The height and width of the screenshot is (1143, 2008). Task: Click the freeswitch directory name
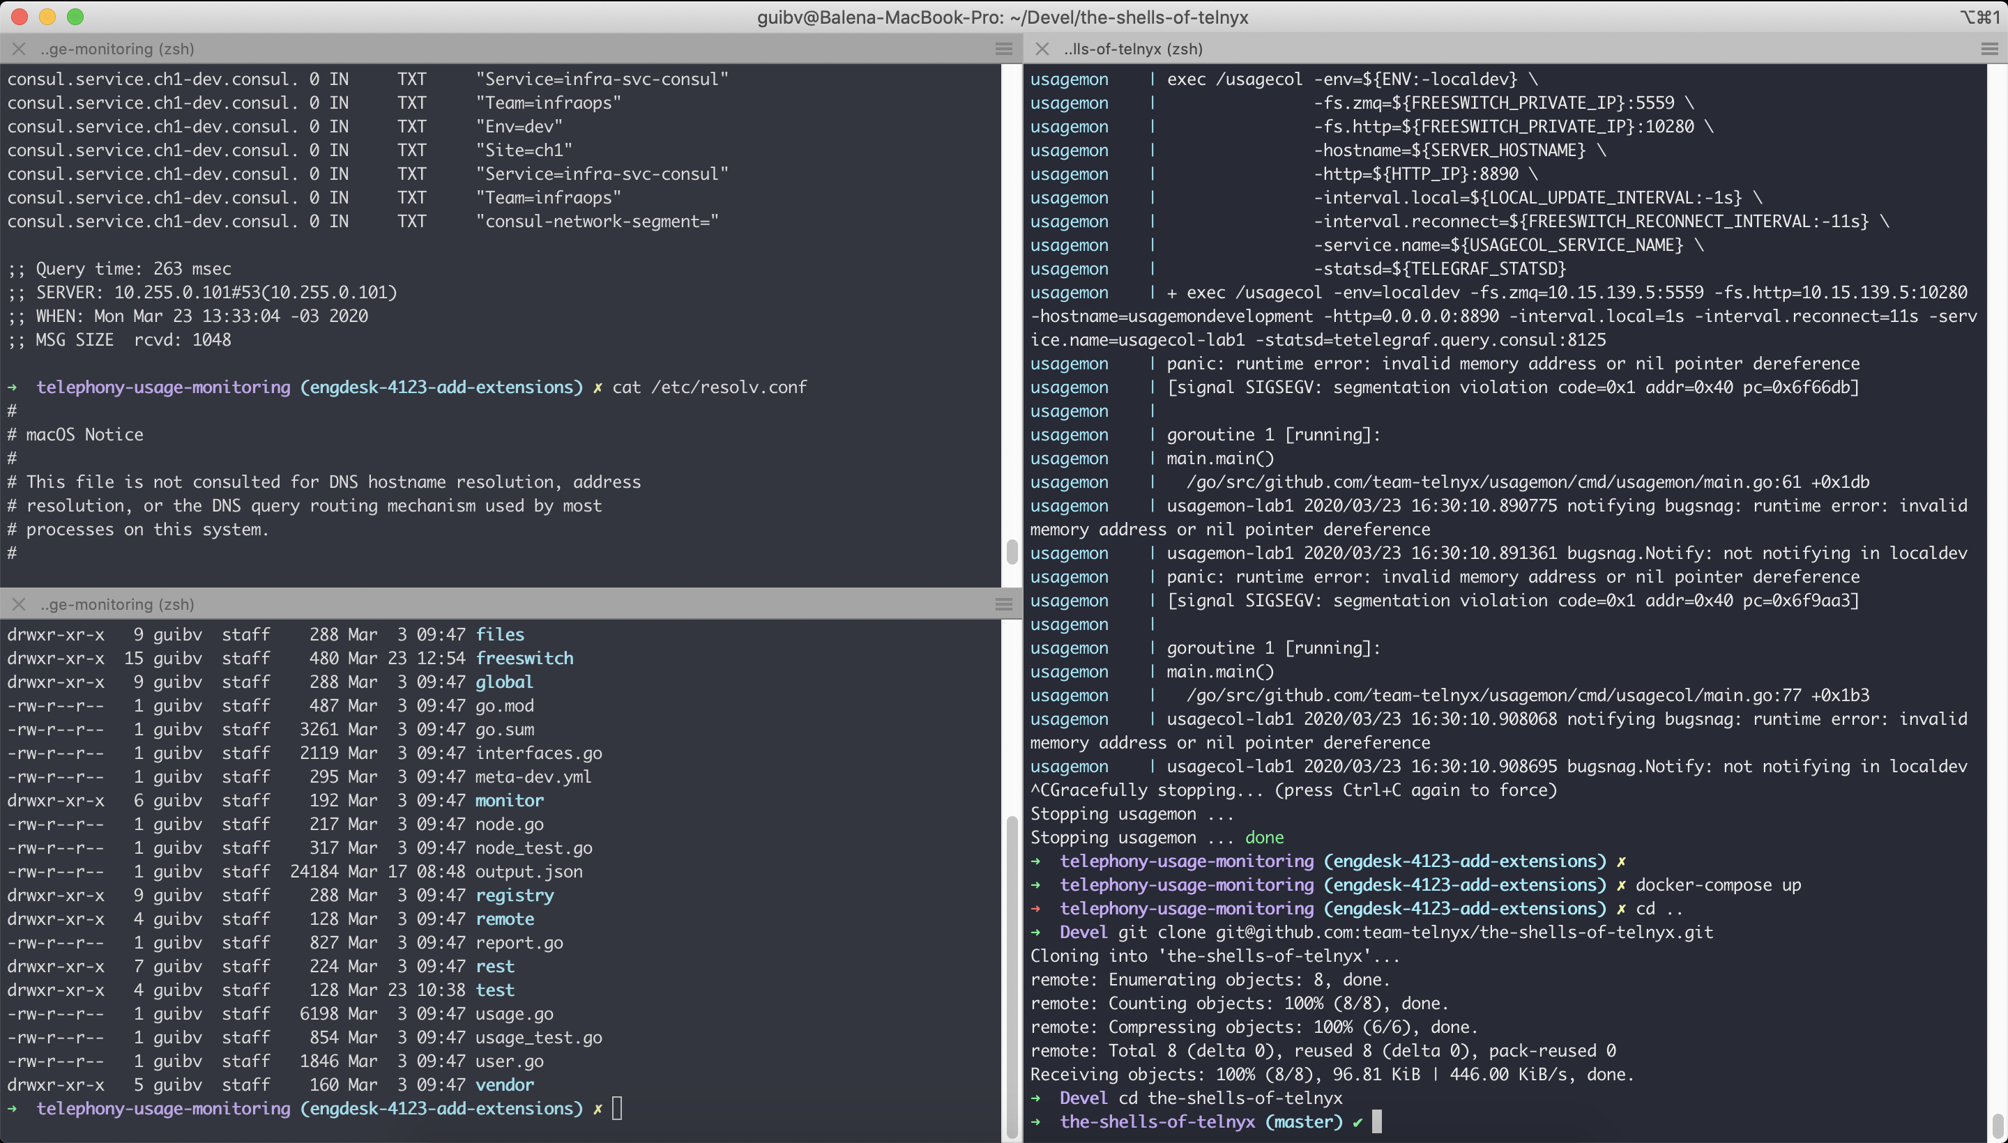pyautogui.click(x=524, y=658)
